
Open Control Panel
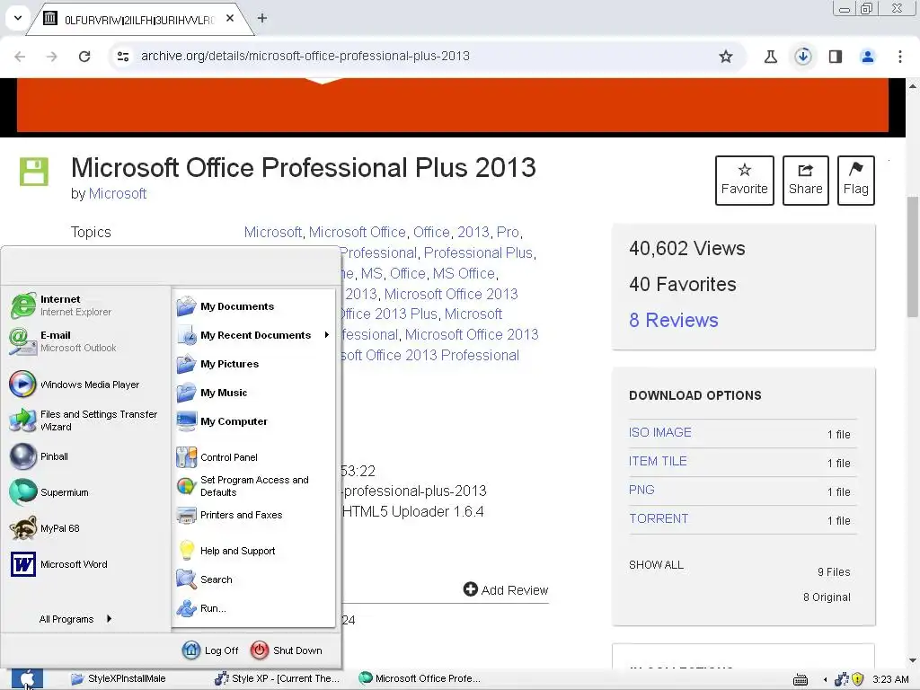[217, 457]
